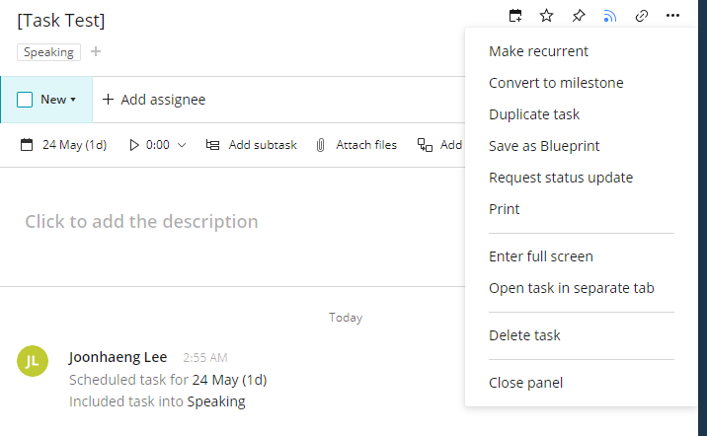The image size is (707, 436).
Task: Select Delete task menu entry
Action: coord(524,335)
